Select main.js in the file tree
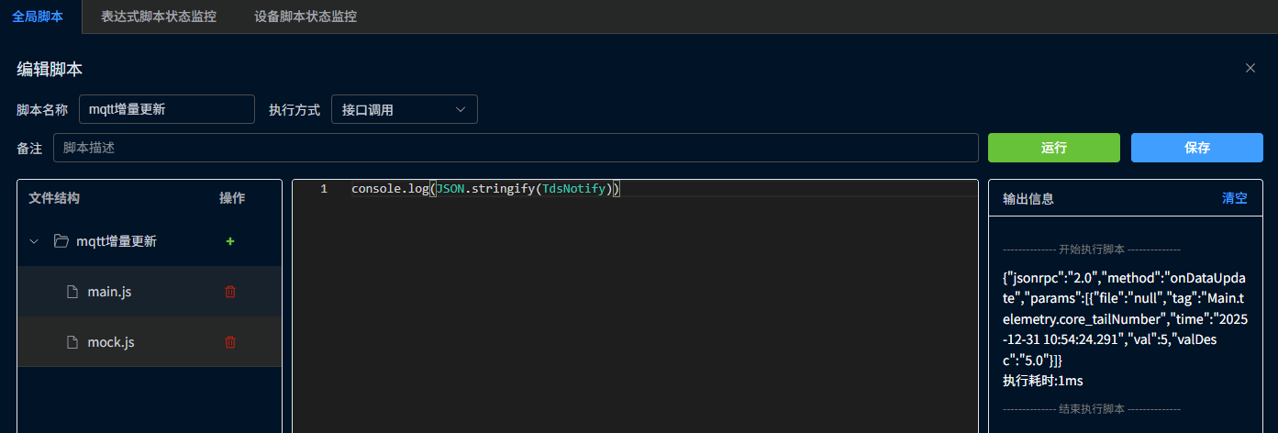The height and width of the screenshot is (433, 1278). 110,292
